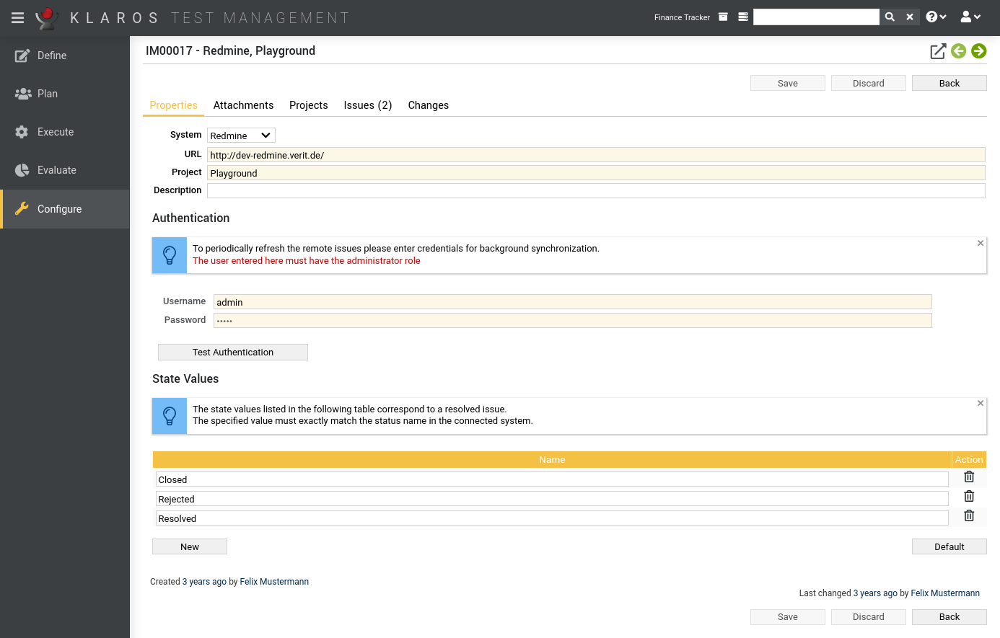The image size is (1000, 638).
Task: Open the user account menu
Action: (x=970, y=17)
